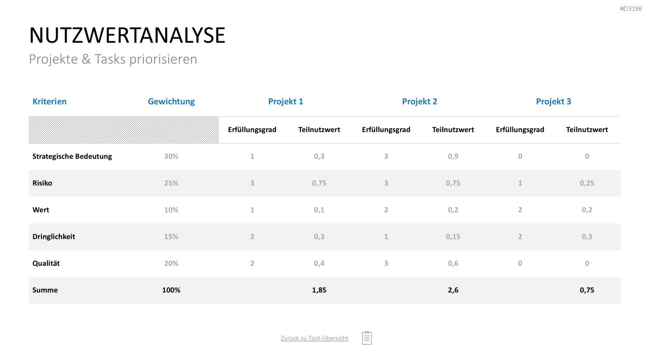Screen dimensions: 648x364
Task: Open the Zurück zu Tool-Übersicht link
Action: click(314, 338)
